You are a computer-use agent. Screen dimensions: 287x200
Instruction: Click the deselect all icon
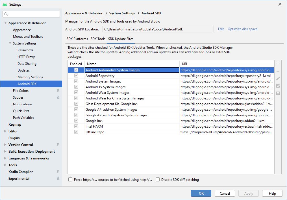coord(278,93)
